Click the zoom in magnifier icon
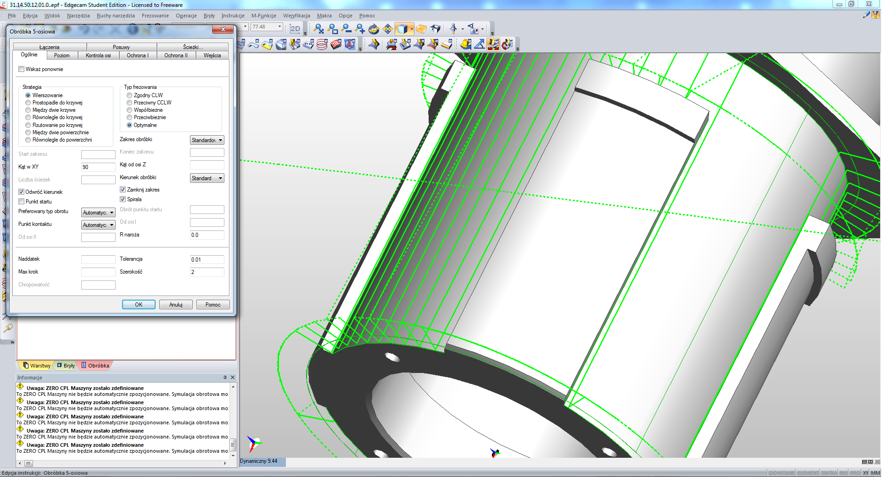882x477 pixels. pyautogui.click(x=360, y=29)
